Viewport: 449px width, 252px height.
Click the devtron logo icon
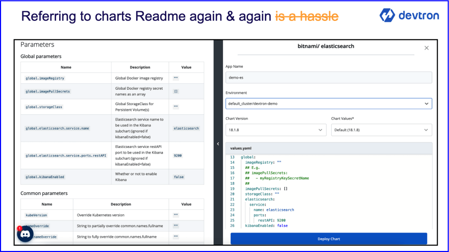point(387,15)
